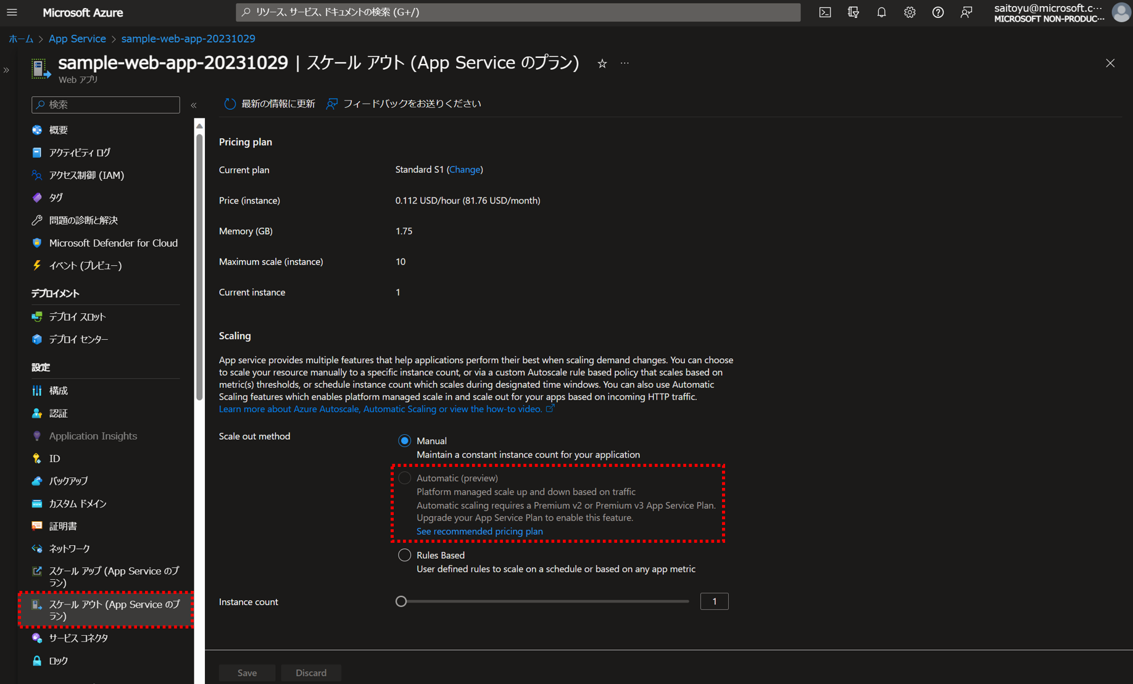Click the Microsoft Defender for Cloud shield icon
The image size is (1133, 684).
click(37, 243)
